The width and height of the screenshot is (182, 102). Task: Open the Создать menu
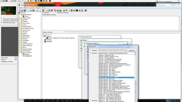click(32, 8)
